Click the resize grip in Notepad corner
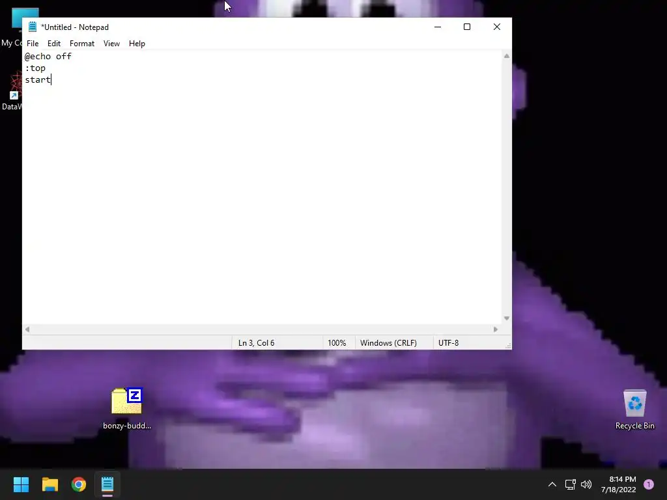Screen dimensions: 667x500 click(x=508, y=346)
